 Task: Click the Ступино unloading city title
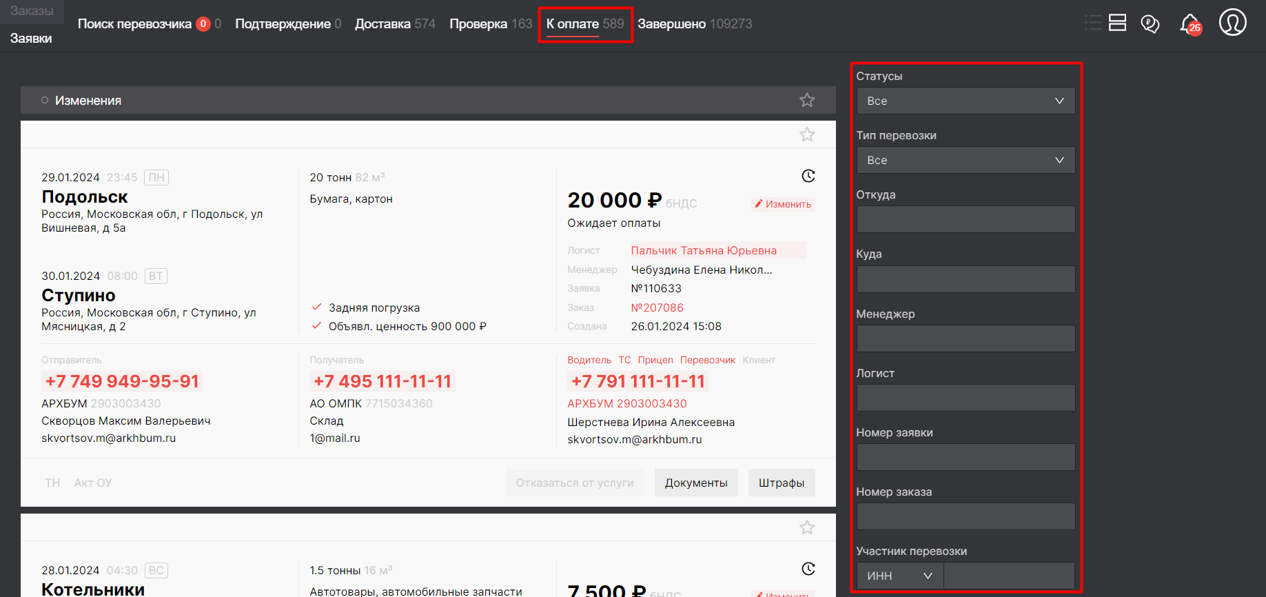coord(79,295)
